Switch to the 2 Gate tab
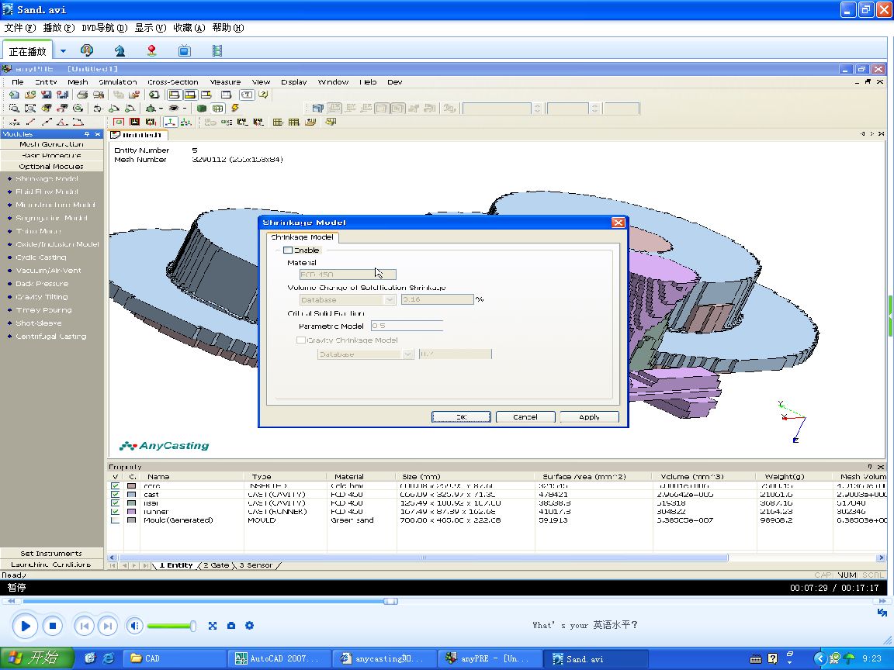Viewport: 894px width, 670px height. coord(216,565)
